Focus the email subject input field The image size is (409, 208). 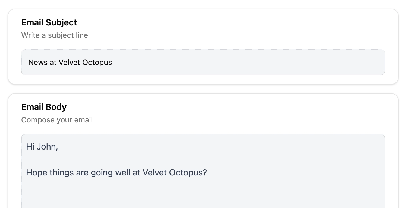coord(203,62)
